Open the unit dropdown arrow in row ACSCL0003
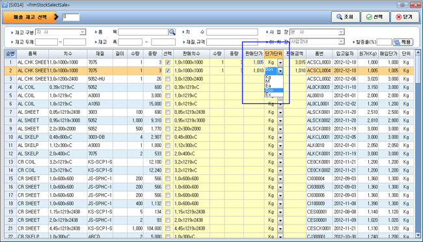 coord(280,62)
